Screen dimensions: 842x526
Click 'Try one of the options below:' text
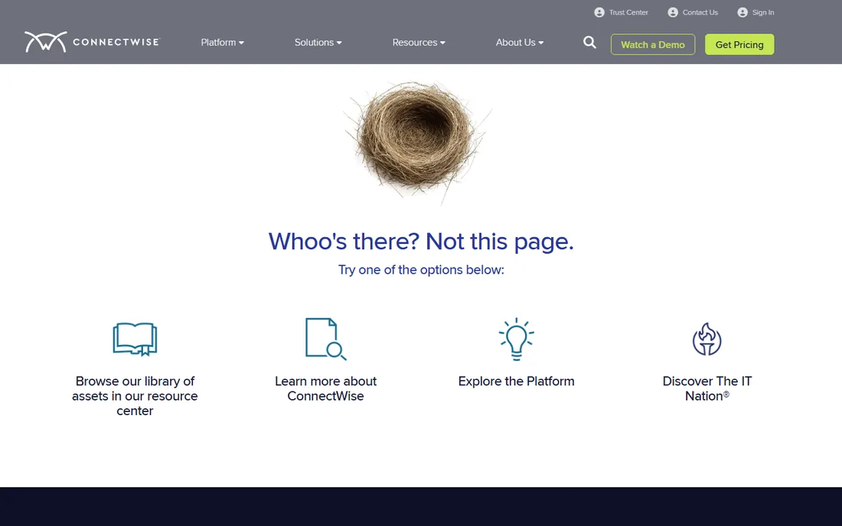421,270
